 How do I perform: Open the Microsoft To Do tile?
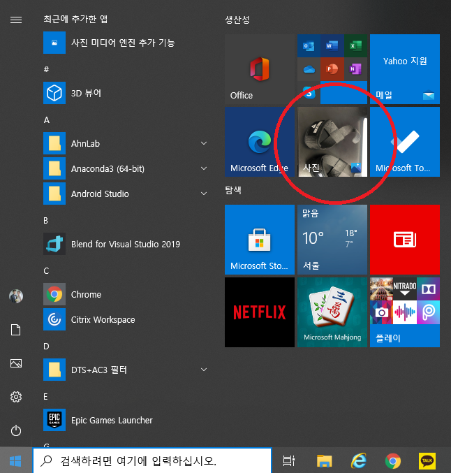tap(405, 142)
